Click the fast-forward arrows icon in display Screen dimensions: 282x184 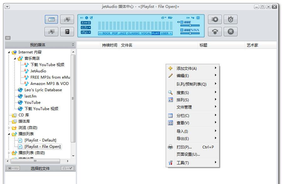coord(82,18)
